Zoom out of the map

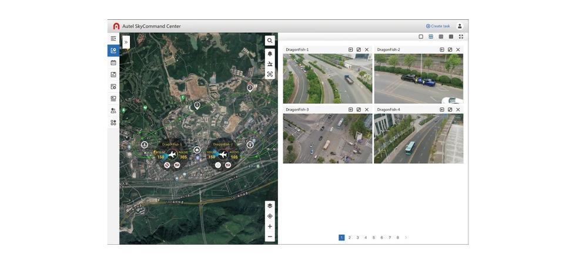(x=270, y=237)
